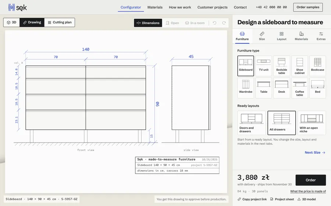Download the 3D model
The width and height of the screenshot is (331, 206).
[307, 199]
